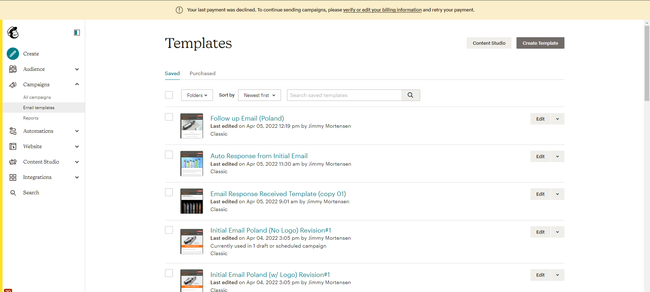The width and height of the screenshot is (650, 292).
Task: Click the Content Studio icon
Action: pyautogui.click(x=13, y=162)
